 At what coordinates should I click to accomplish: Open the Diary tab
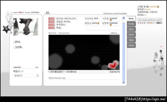pos(131,29)
